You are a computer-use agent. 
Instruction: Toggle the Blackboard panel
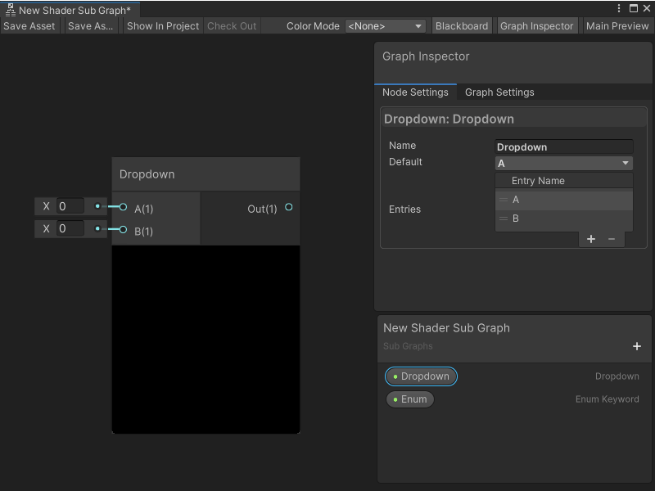[x=461, y=25]
